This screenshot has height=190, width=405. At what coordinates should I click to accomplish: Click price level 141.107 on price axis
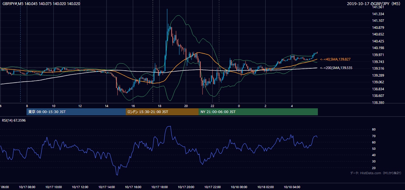pos(378,21)
